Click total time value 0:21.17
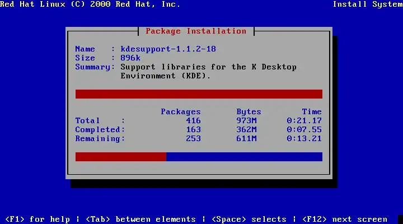The height and width of the screenshot is (224, 403). coord(304,120)
